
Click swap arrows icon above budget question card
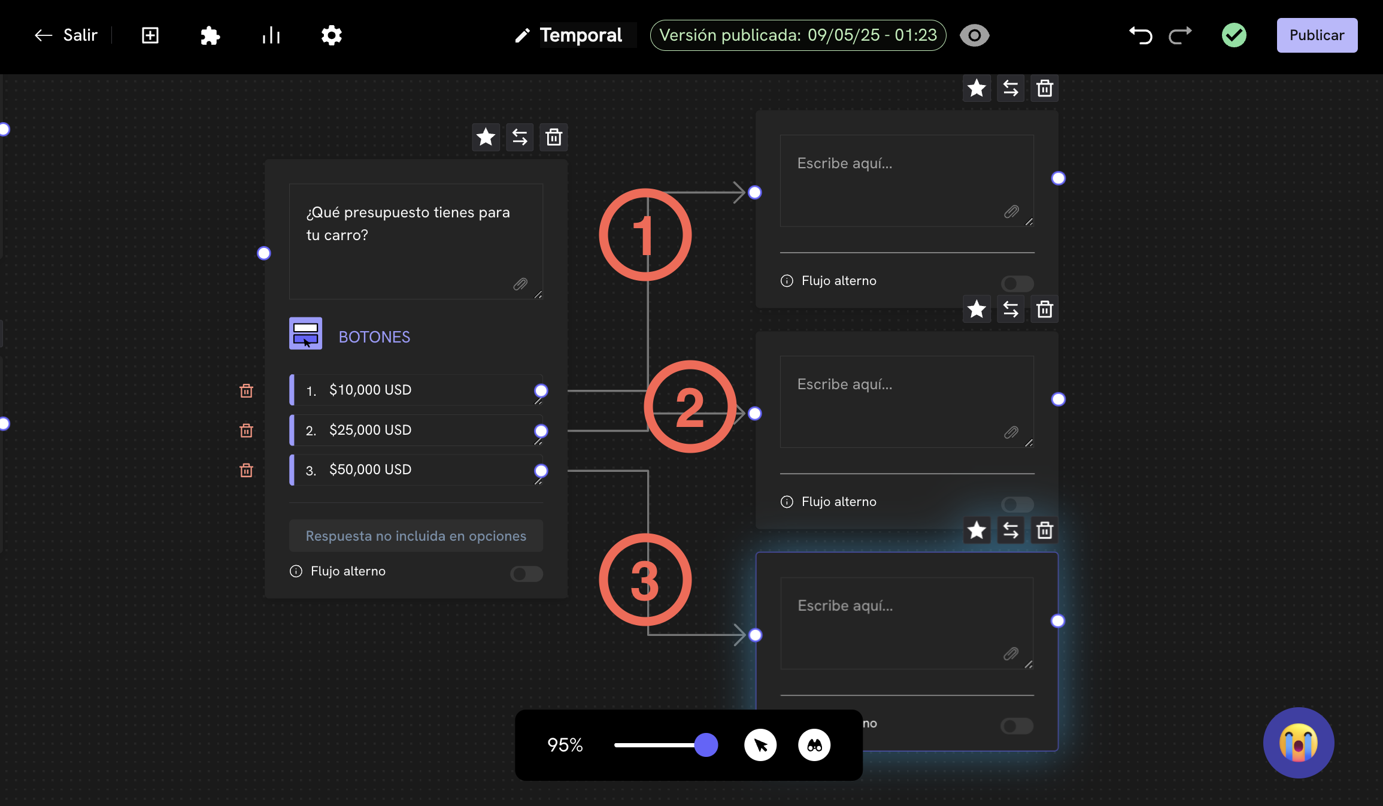[x=520, y=138]
